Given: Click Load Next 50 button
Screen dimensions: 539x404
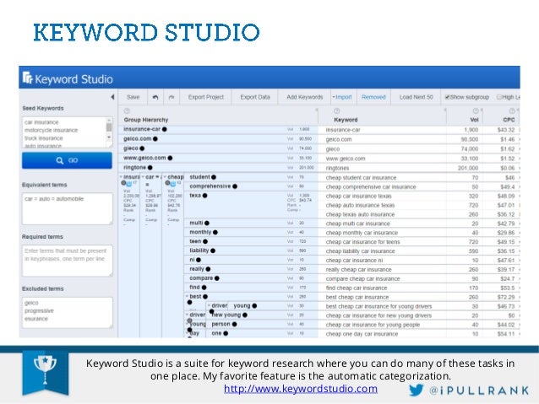Looking at the screenshot, I should (x=416, y=97).
